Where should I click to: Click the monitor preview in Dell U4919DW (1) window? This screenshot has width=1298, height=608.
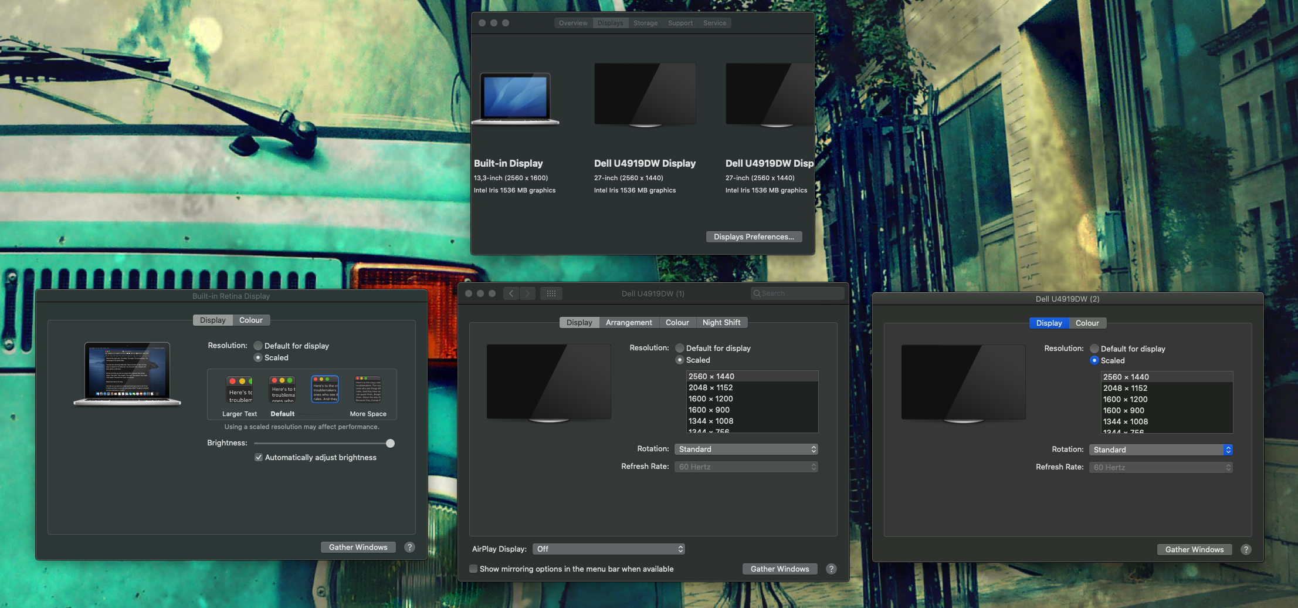click(549, 383)
